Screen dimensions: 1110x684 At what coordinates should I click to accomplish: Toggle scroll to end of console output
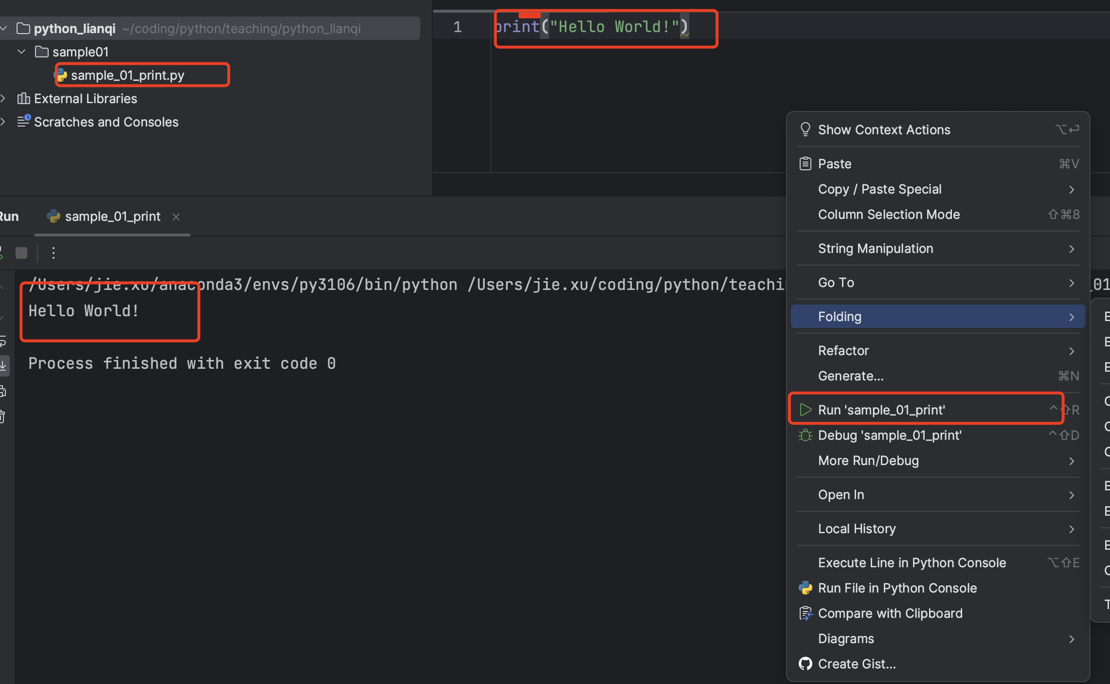[x=3, y=365]
